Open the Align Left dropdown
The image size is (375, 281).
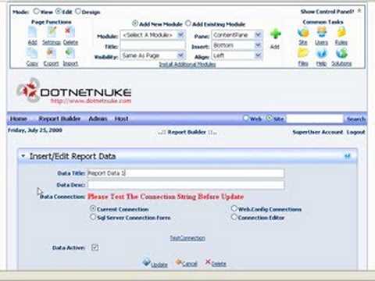pos(237,55)
